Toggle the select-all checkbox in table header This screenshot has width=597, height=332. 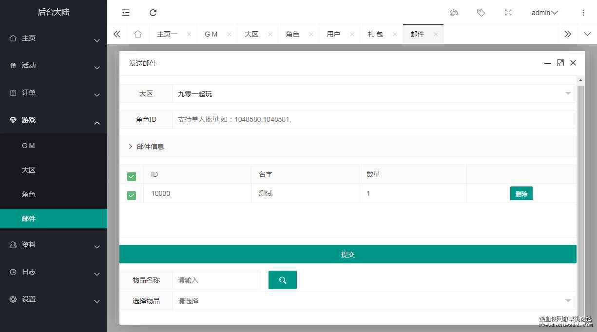click(x=132, y=176)
